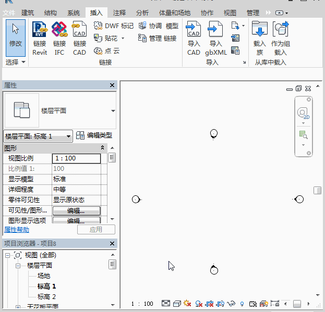Open the 贴花 (Decal) dropdown arrow
The width and height of the screenshot is (325, 312).
123,38
